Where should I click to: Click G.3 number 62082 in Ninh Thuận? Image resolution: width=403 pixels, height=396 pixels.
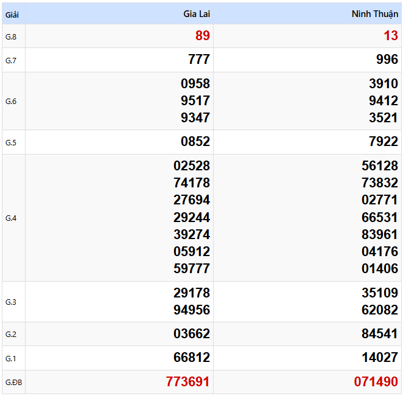coord(380,310)
